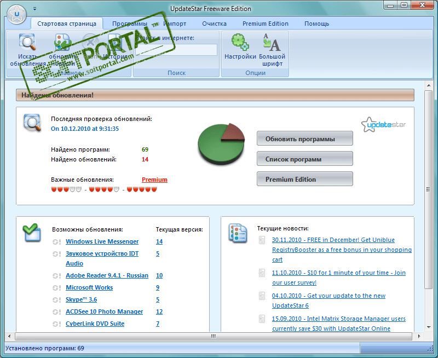Click the Refresh news toolbar icon
This screenshot has width=438, height=358.
[x=62, y=42]
